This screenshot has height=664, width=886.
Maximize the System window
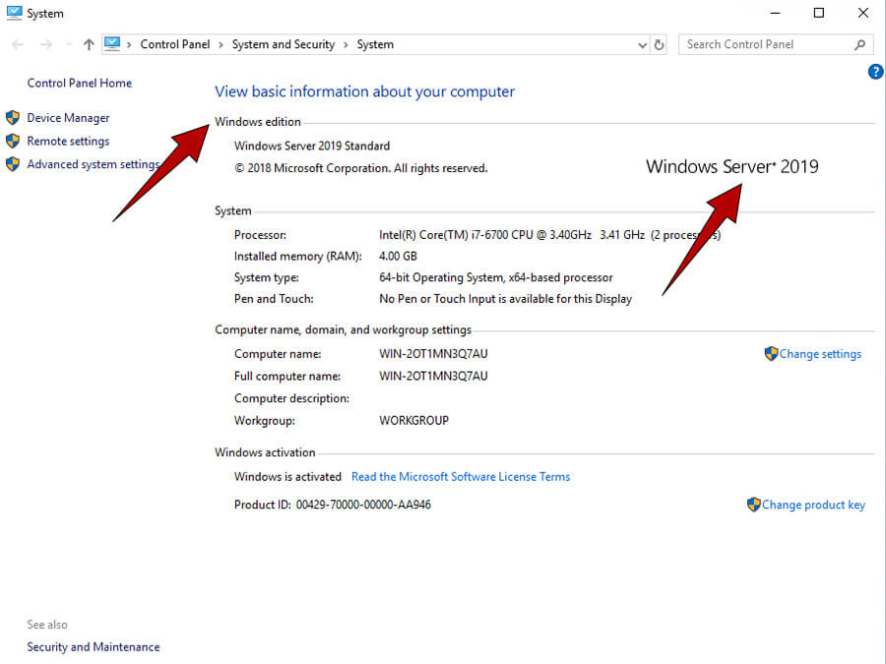[819, 13]
